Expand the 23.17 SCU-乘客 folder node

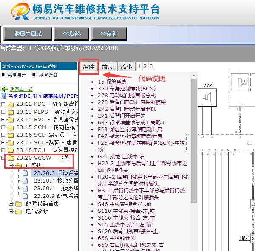(3, 142)
